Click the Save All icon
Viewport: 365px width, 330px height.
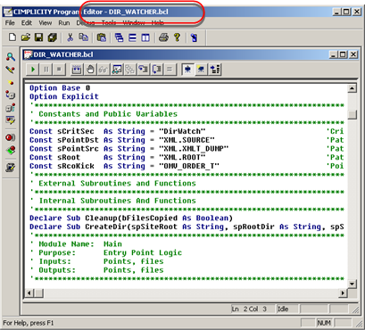[53, 37]
